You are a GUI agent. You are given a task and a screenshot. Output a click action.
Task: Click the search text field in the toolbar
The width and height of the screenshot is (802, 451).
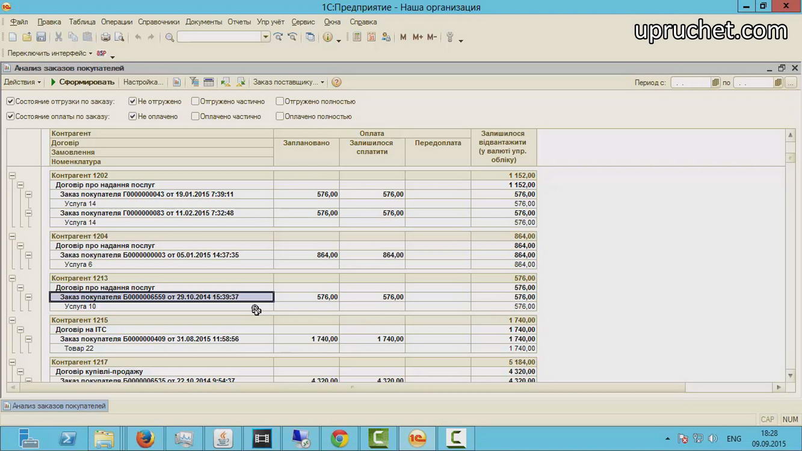click(220, 37)
